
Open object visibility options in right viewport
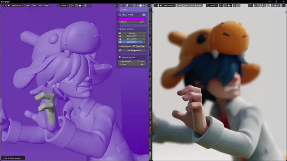point(250,5)
